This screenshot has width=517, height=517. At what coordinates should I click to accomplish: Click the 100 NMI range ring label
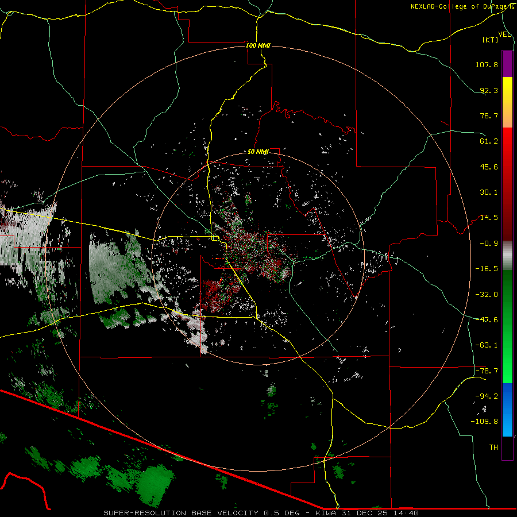[258, 45]
